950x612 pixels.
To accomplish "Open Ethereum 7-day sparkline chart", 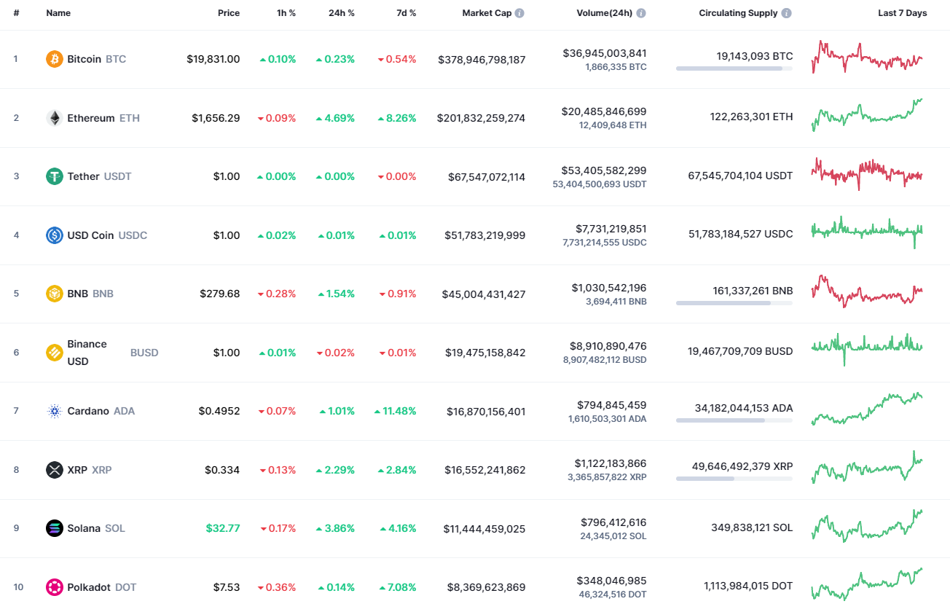I will [867, 115].
